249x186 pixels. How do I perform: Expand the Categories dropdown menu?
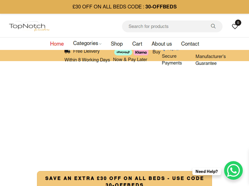tap(85, 43)
